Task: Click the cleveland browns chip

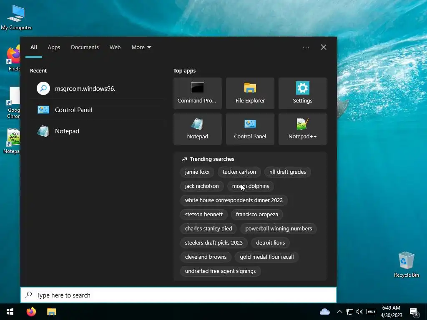Action: point(206,257)
